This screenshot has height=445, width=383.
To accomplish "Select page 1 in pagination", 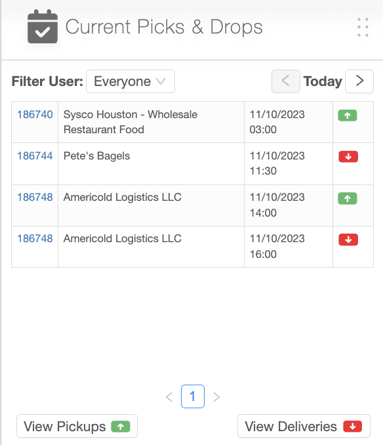I will tap(193, 396).
